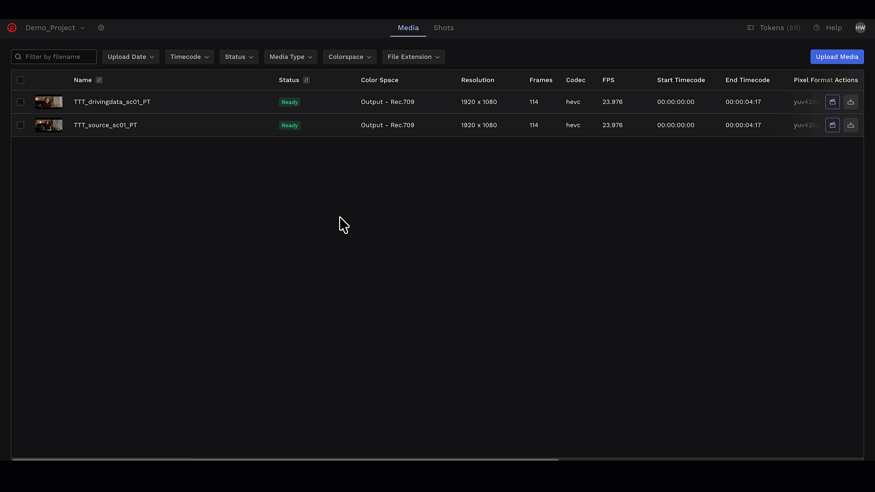Open project settings gear icon
Viewport: 875px width, 492px height.
101,28
